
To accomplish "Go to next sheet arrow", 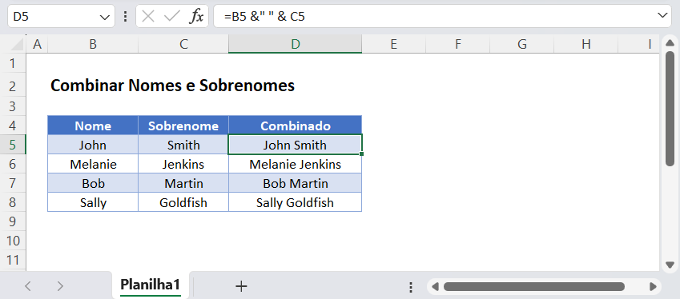I will 60,285.
